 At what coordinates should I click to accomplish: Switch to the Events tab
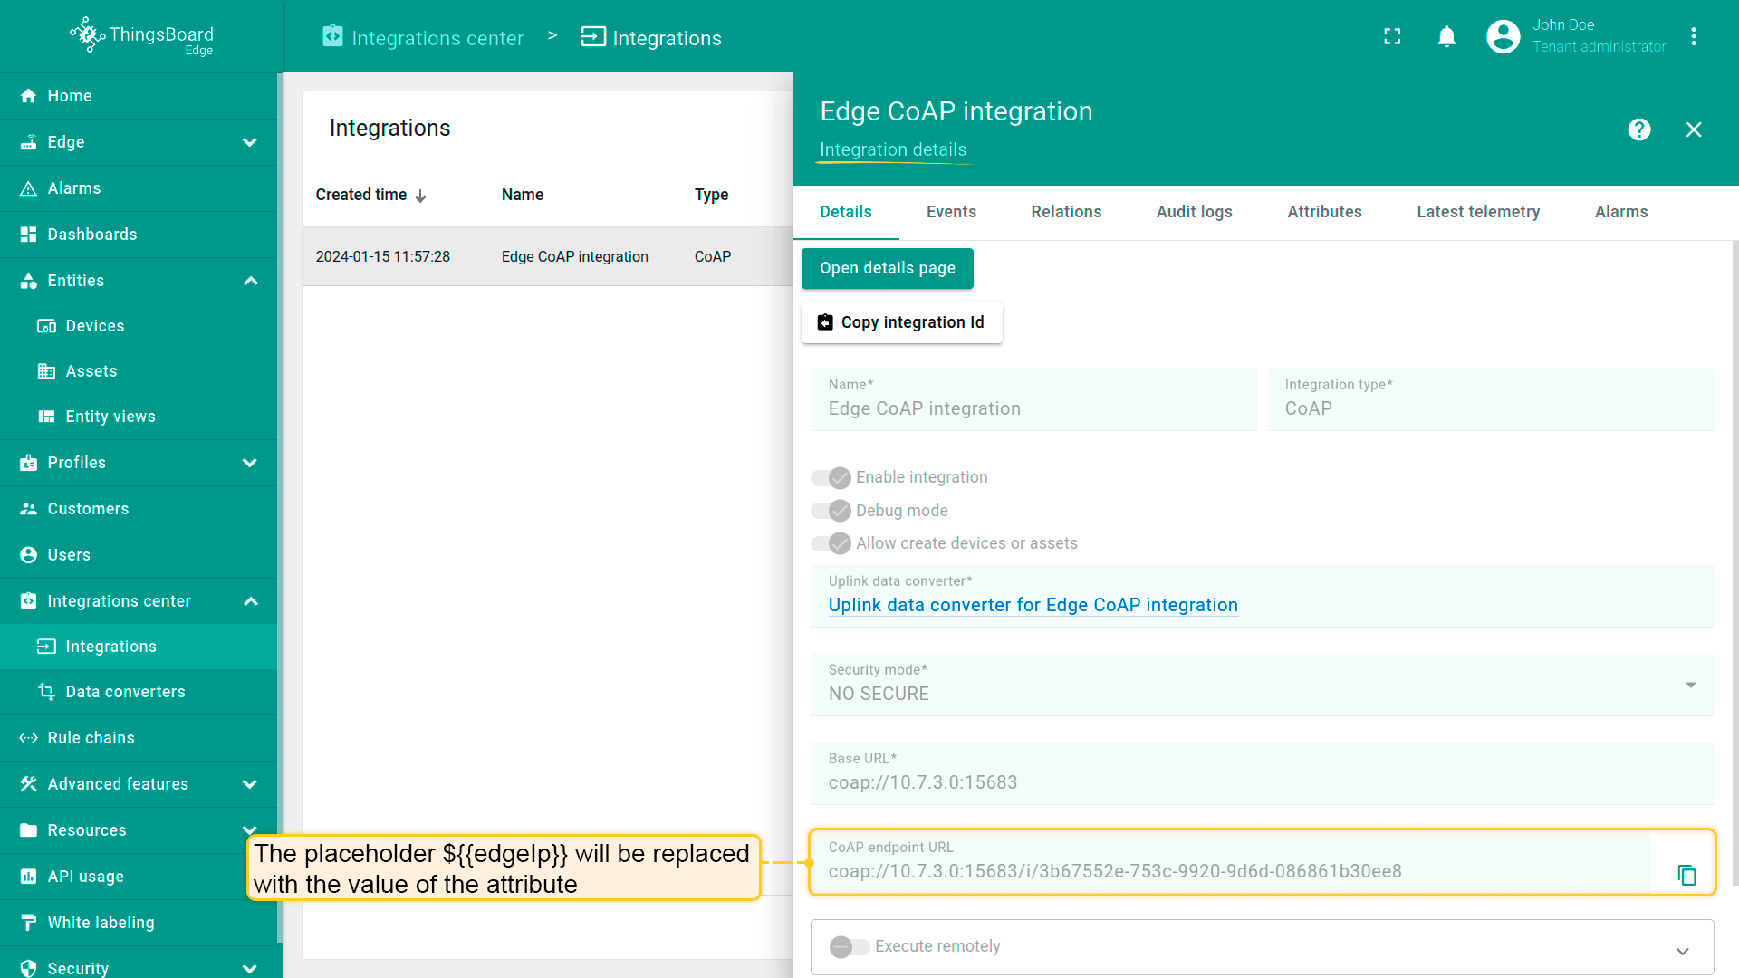[951, 212]
